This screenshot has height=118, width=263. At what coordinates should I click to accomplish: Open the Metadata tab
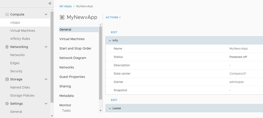pos(67,96)
